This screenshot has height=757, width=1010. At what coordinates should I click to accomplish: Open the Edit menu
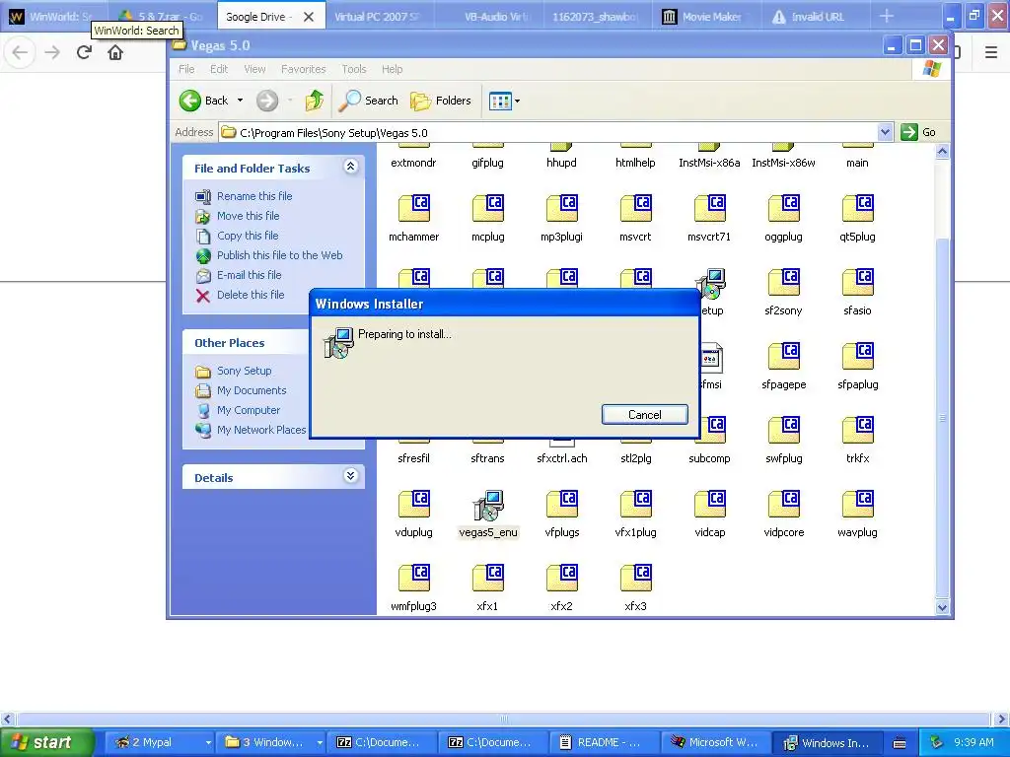[x=218, y=69]
